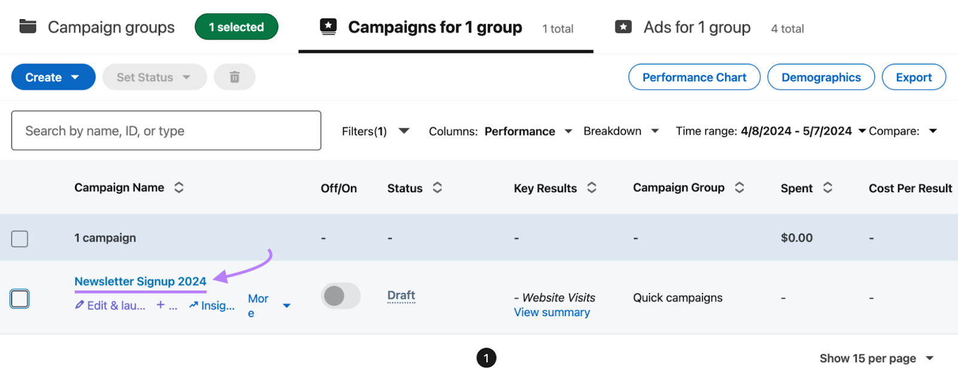Click the View summary link
The image size is (958, 379).
551,312
